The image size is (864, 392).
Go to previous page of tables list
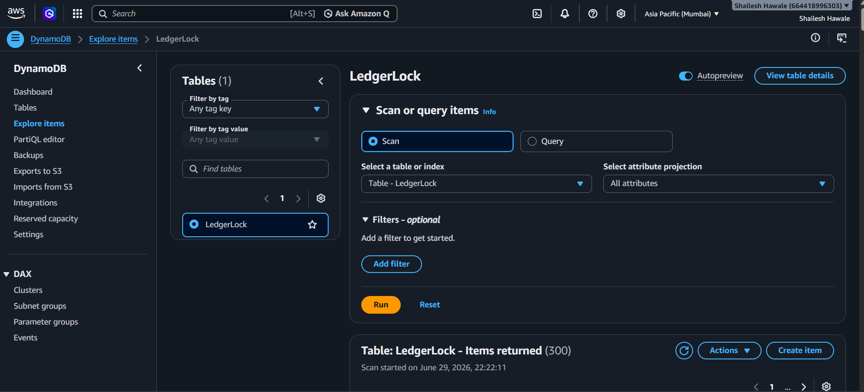[267, 198]
